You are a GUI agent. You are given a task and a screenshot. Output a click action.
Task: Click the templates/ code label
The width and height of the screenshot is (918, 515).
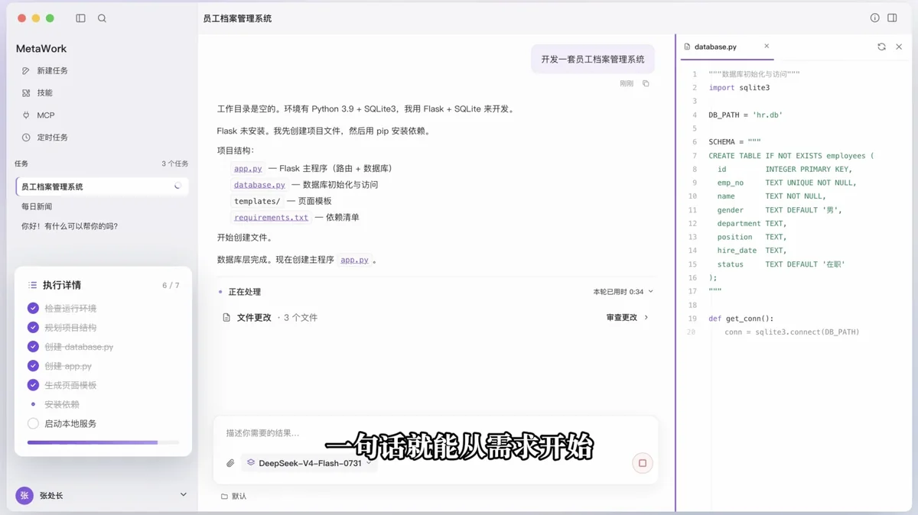click(257, 201)
